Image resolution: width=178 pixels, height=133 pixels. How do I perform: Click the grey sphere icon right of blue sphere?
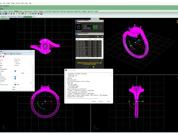(x=9, y=14)
